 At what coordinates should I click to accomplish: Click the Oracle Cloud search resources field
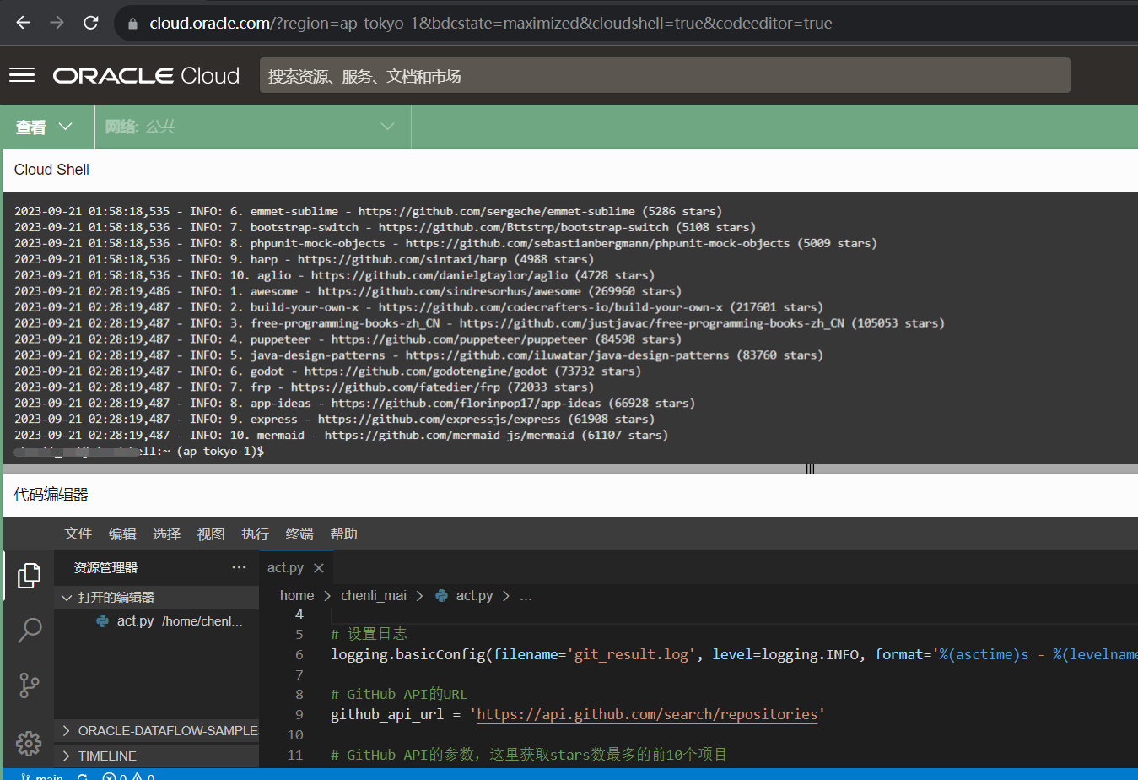[x=665, y=76]
